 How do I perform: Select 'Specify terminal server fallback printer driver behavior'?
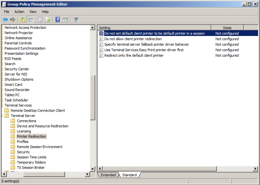pyautogui.click(x=147, y=44)
